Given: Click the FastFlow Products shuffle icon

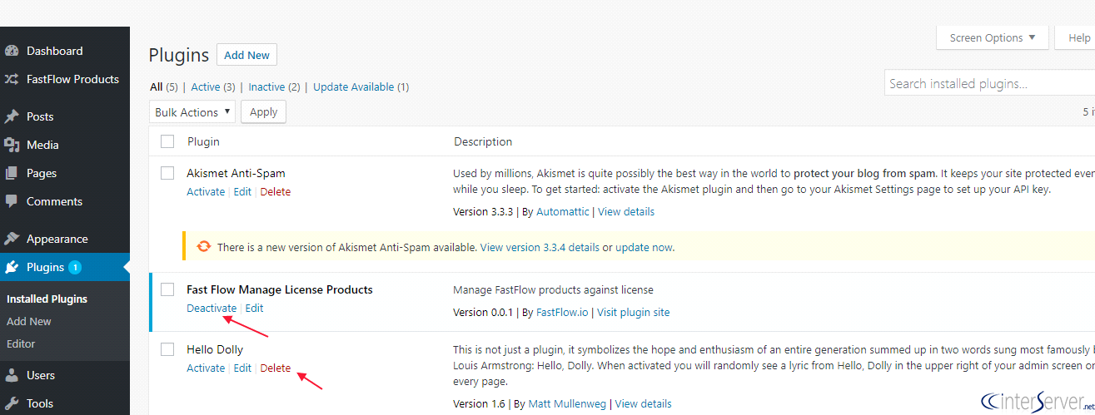Looking at the screenshot, I should pyautogui.click(x=12, y=79).
